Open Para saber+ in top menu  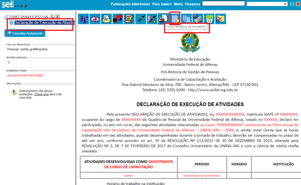(x=162, y=4)
